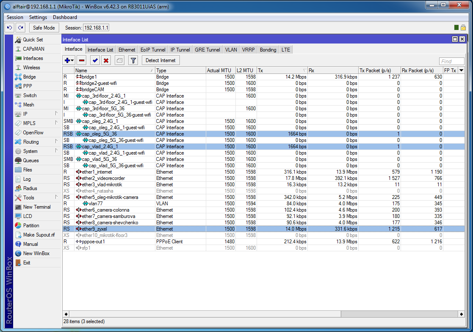Click the Comment icon in toolbar
Screen dimensions: 473x332
click(x=120, y=60)
